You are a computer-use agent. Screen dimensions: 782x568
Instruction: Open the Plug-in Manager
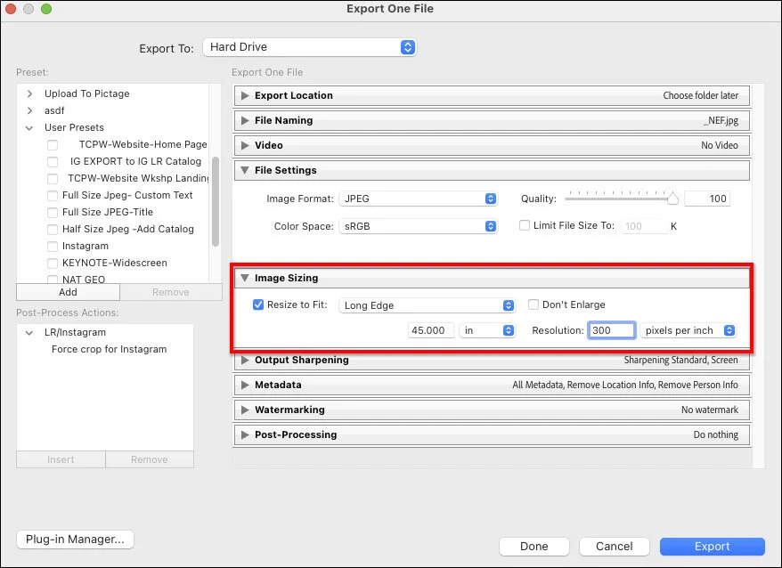coord(75,539)
